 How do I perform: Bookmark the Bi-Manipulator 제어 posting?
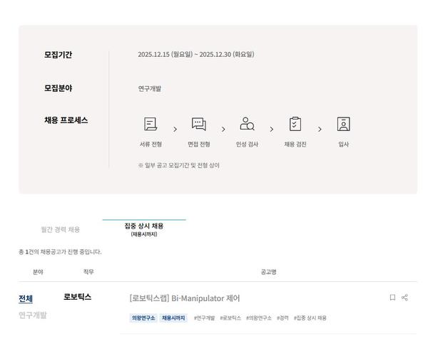392,298
